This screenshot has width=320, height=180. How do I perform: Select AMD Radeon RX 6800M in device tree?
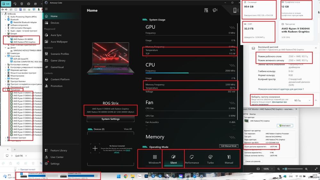tap(23, 39)
